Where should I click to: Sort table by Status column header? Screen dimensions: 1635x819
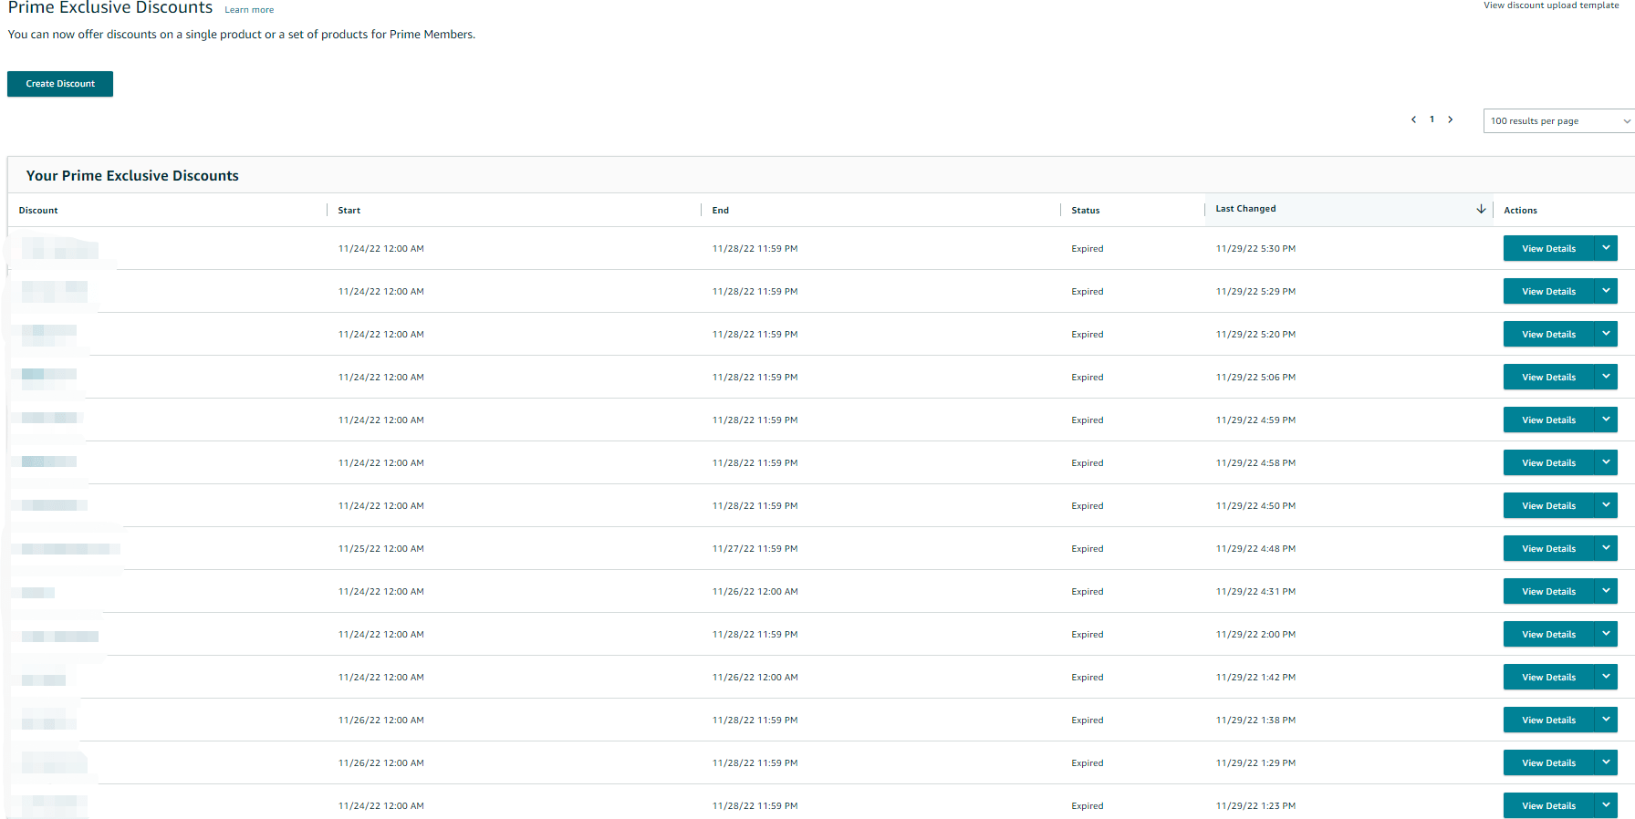[x=1085, y=210]
